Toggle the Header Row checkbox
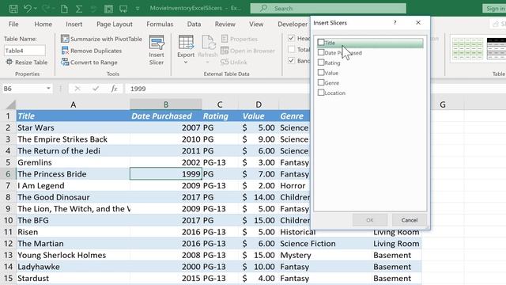 point(292,38)
